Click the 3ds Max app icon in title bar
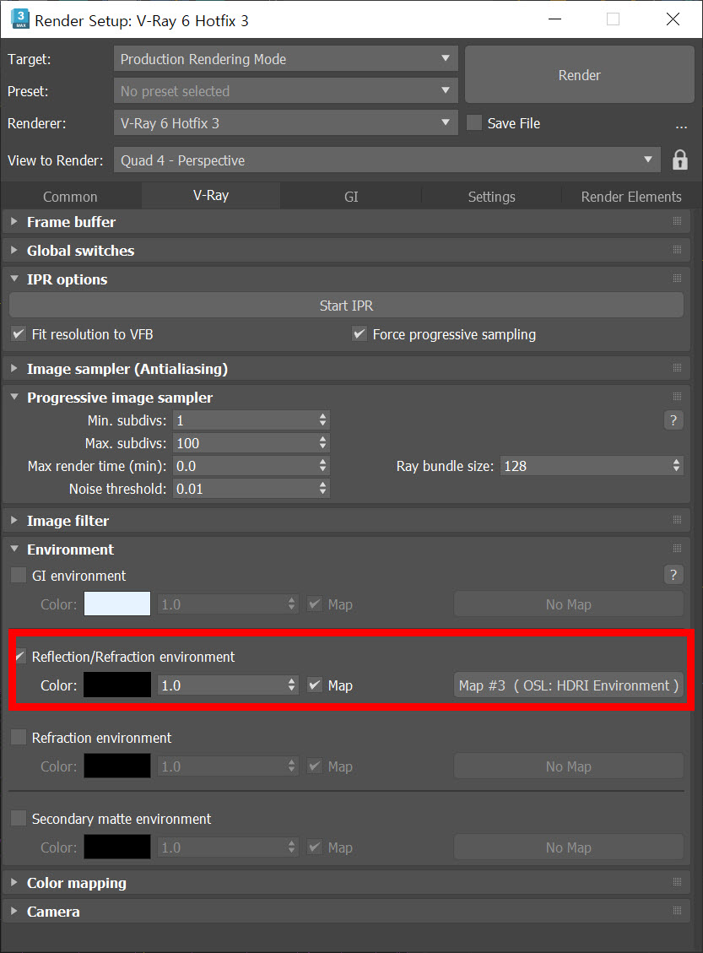Viewport: 703px width, 953px height. pos(20,19)
